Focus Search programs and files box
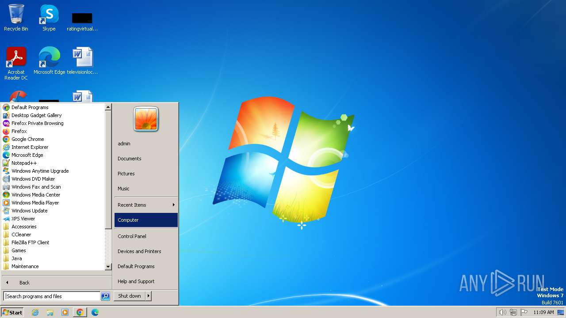This screenshot has height=318, width=566. click(x=52, y=296)
